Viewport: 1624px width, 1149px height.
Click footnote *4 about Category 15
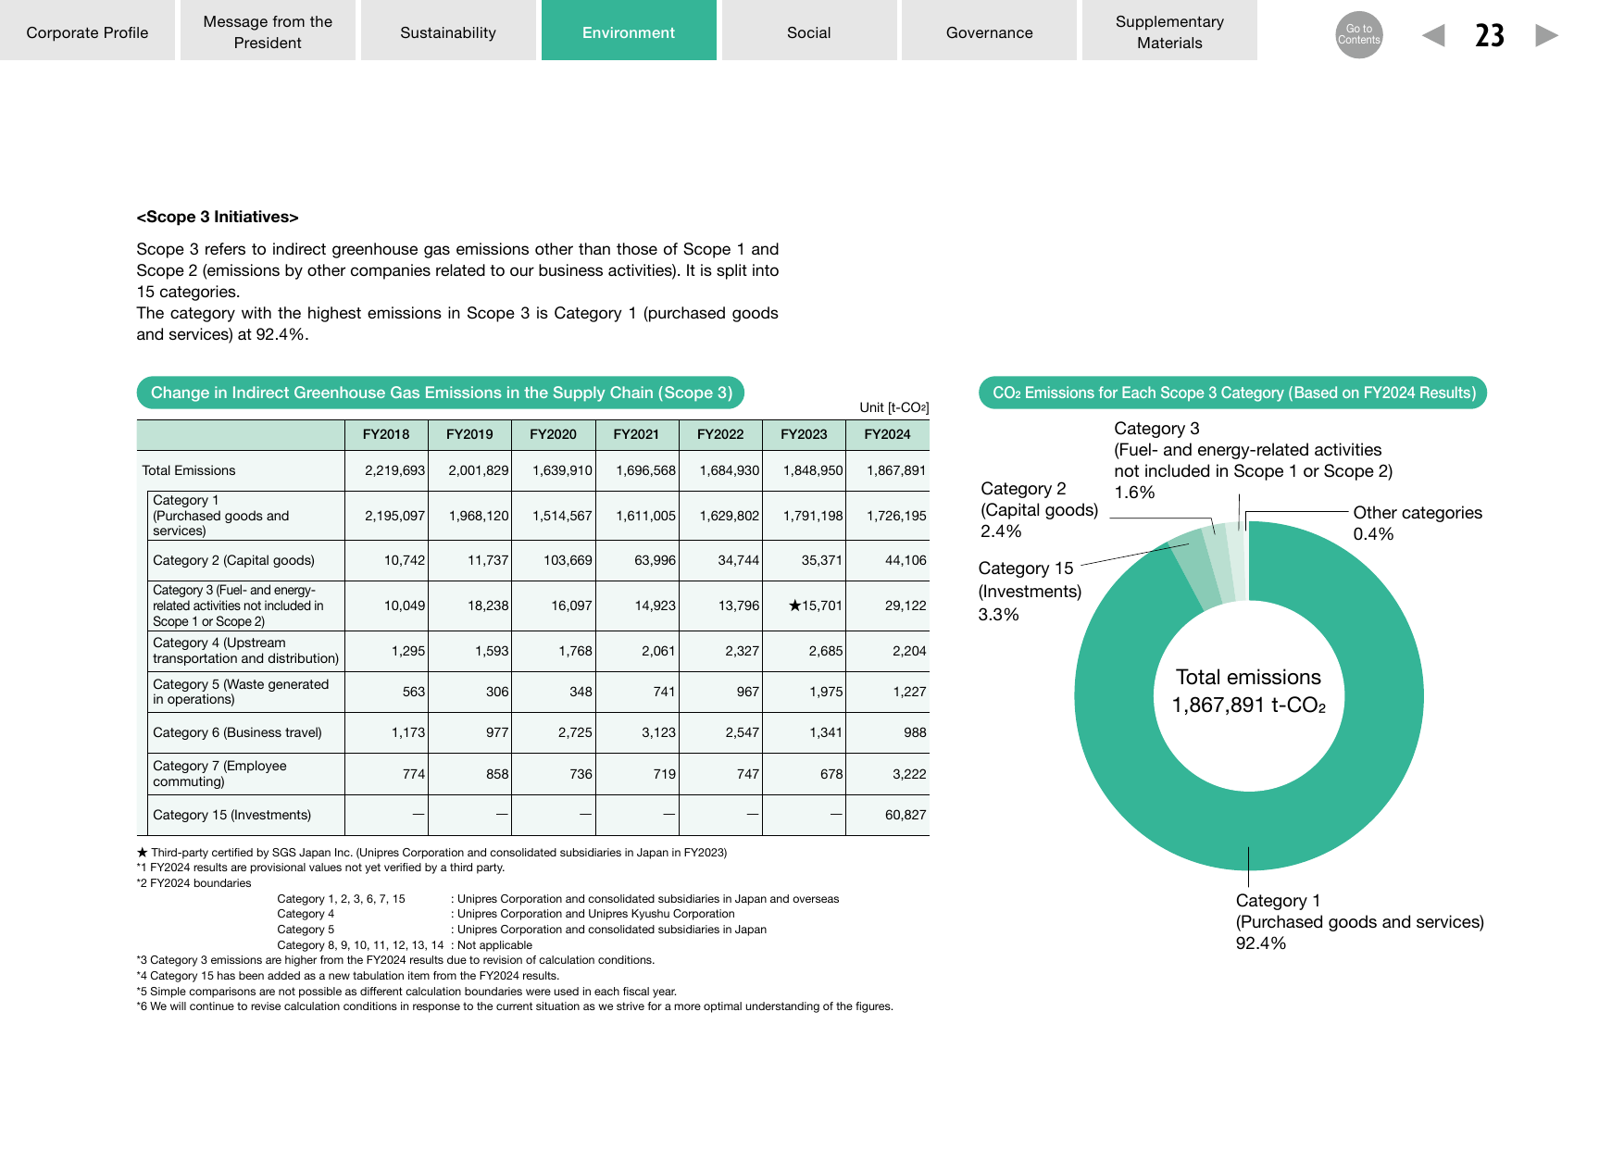coord(348,975)
